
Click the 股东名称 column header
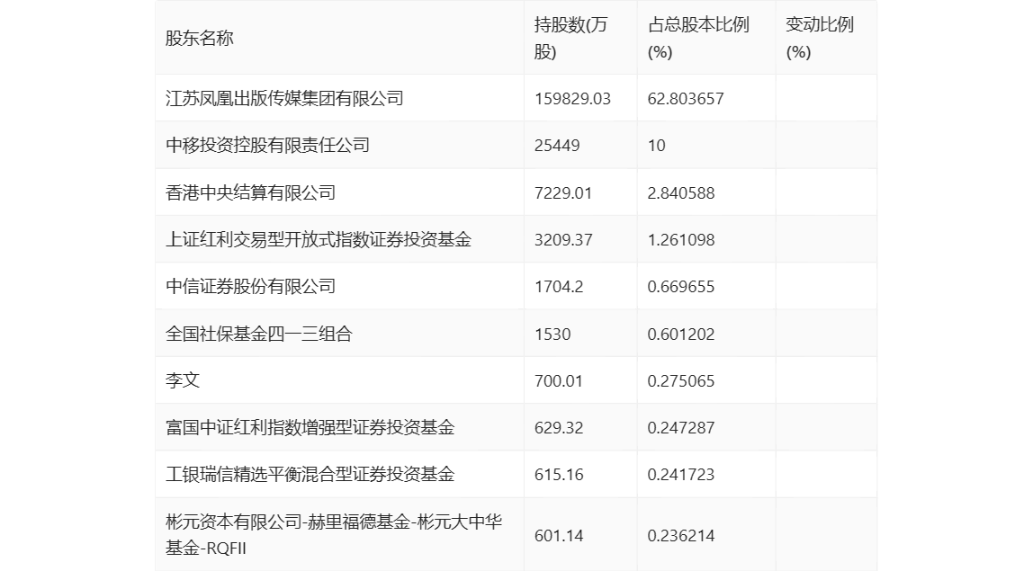200,39
